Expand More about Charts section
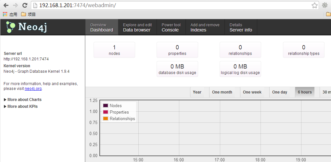Viewport: 331px width, 162px height. pyautogui.click(x=23, y=100)
